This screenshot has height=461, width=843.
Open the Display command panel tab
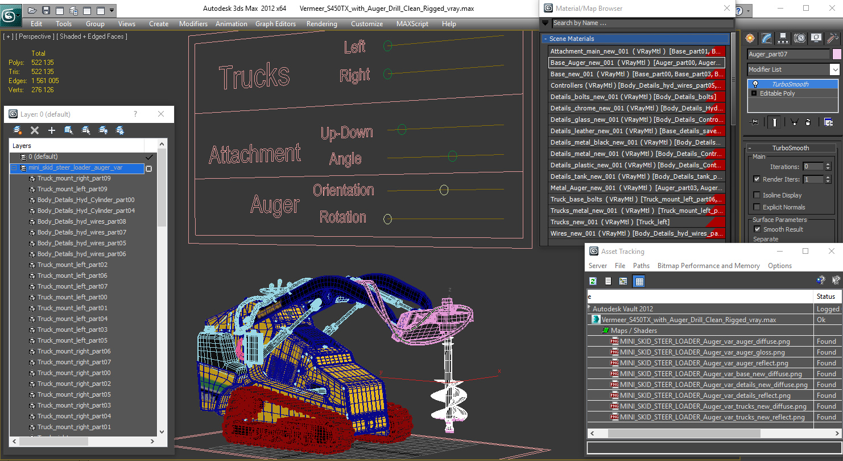pyautogui.click(x=816, y=38)
